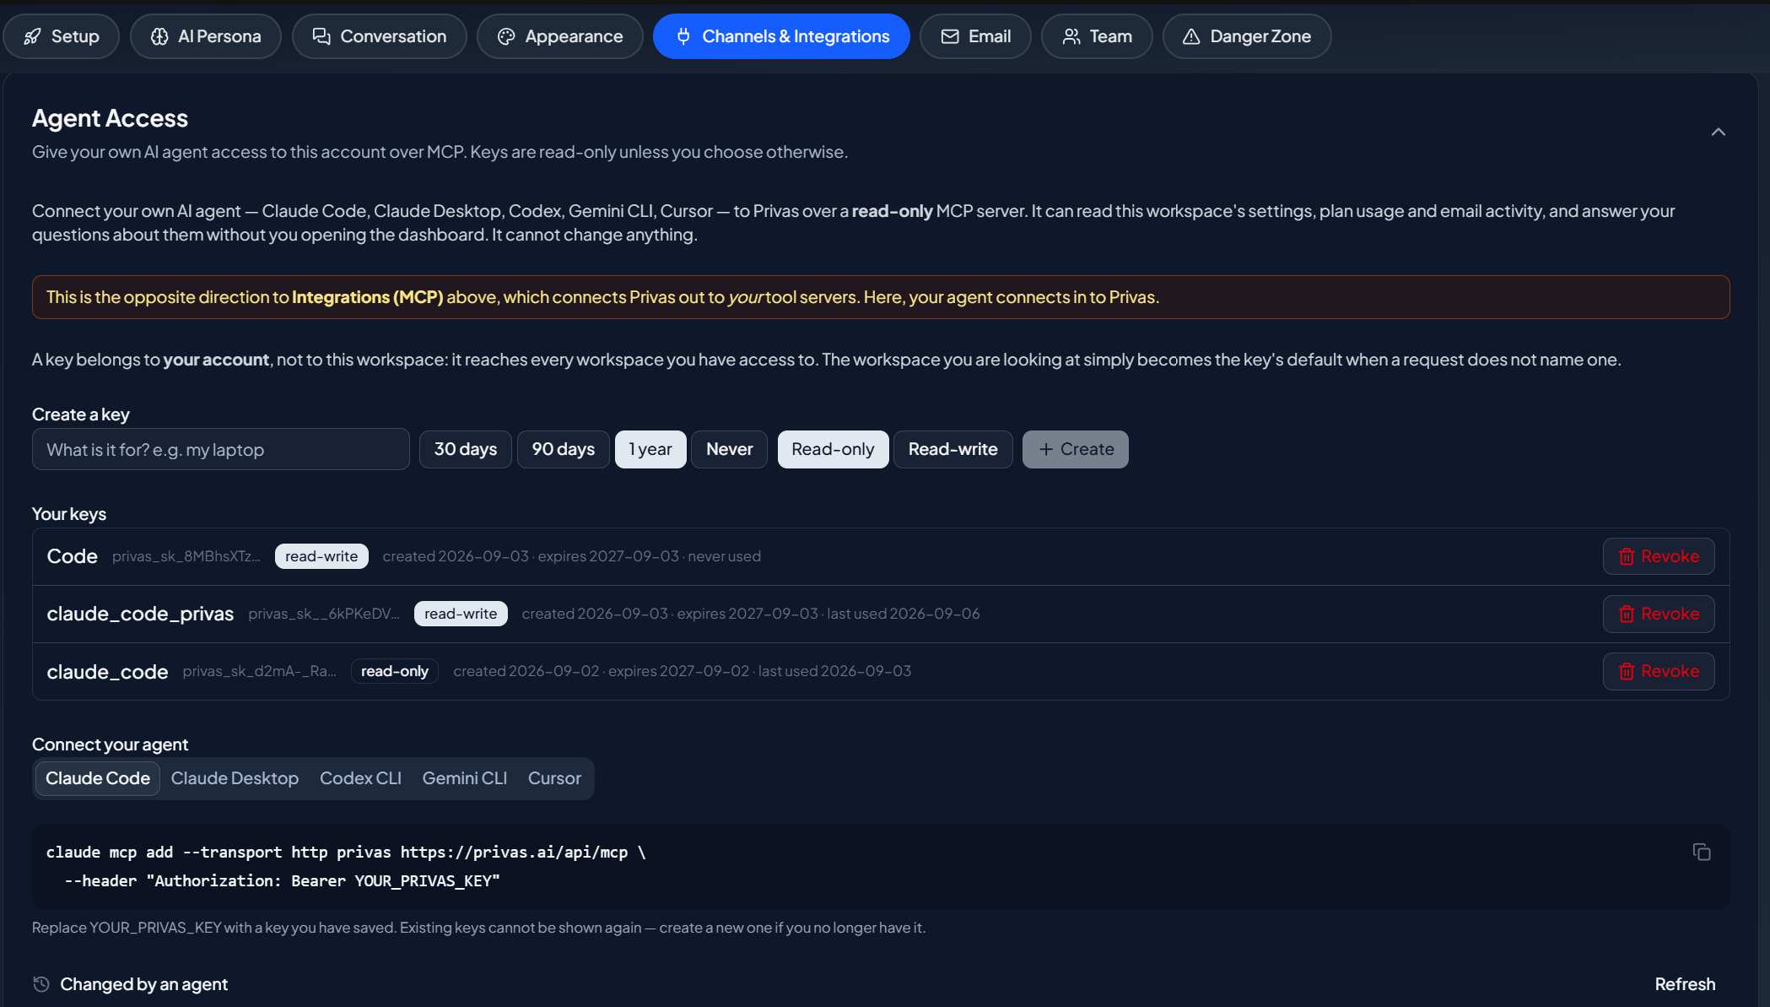Image resolution: width=1770 pixels, height=1007 pixels.
Task: Choose 30 days expiry
Action: (466, 449)
